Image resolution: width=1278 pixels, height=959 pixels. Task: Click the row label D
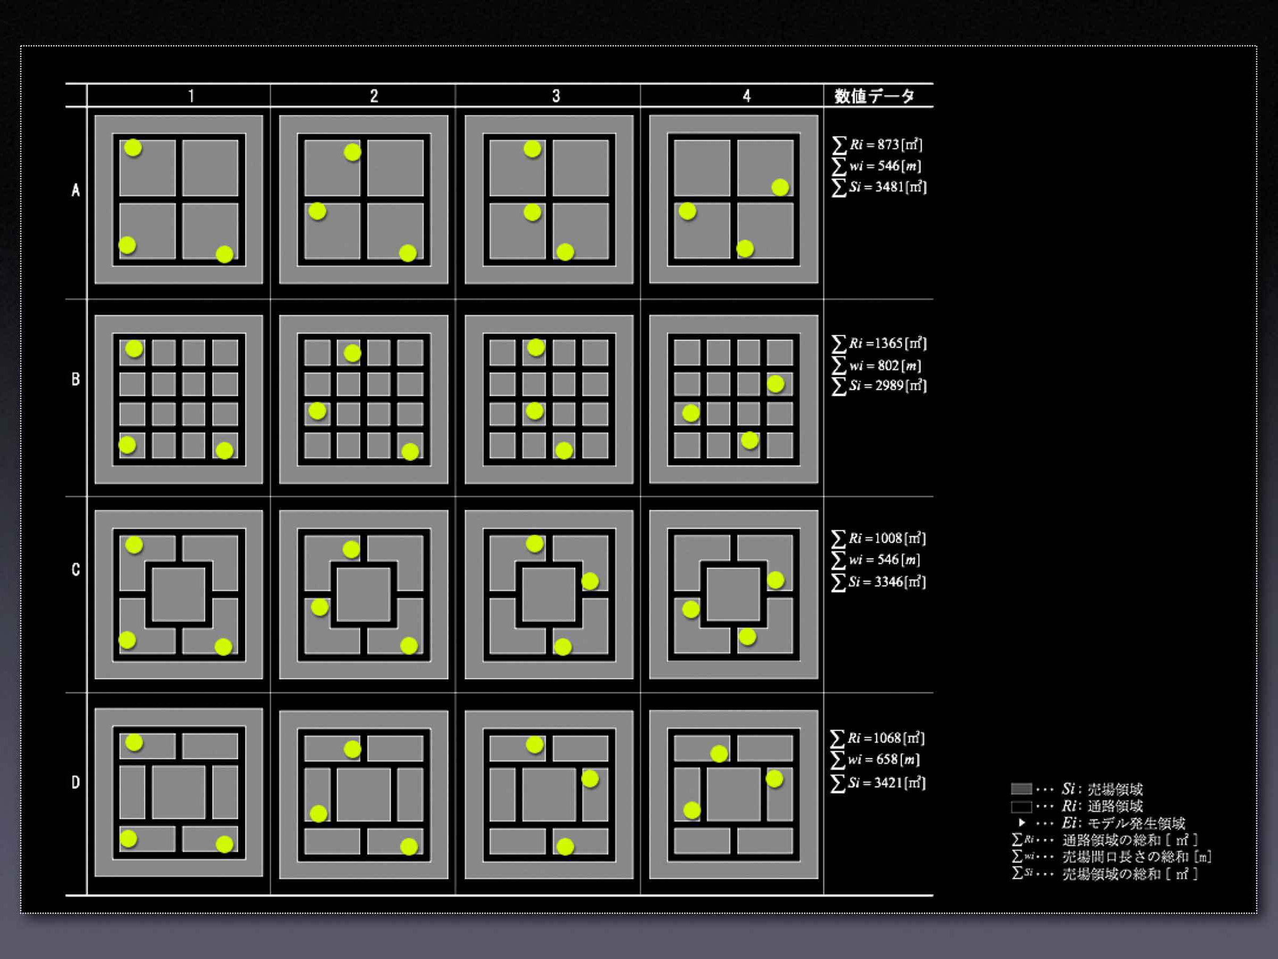tap(76, 782)
